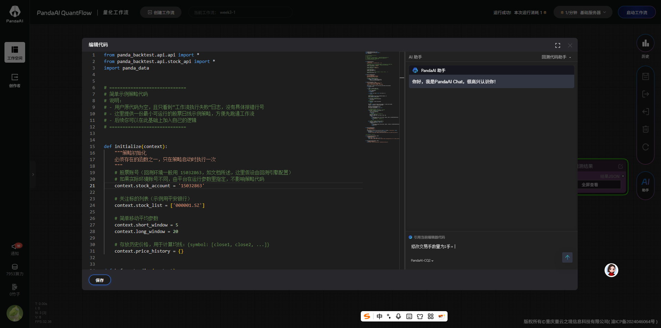This screenshot has height=328, width=661.
Task: Click the 算力 compute credits coin icon
Action: coord(15,267)
